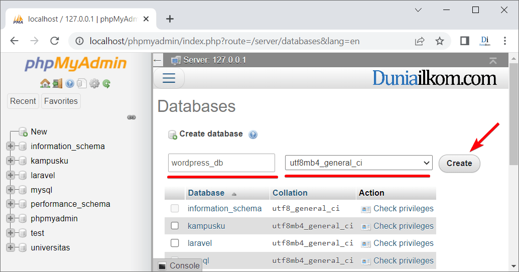This screenshot has height=272, width=519.
Task: Reload navigation panel green arrow icon
Action: click(x=106, y=83)
